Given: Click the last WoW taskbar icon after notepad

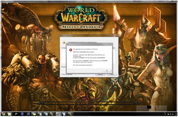Looking at the screenshot, I should pos(71,114).
